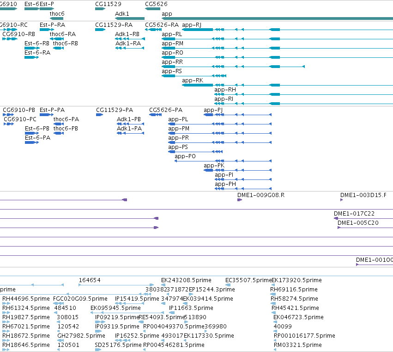This screenshot has width=393, height=352.
Task: Select EST RH44696.5prime label
Action: point(26,299)
